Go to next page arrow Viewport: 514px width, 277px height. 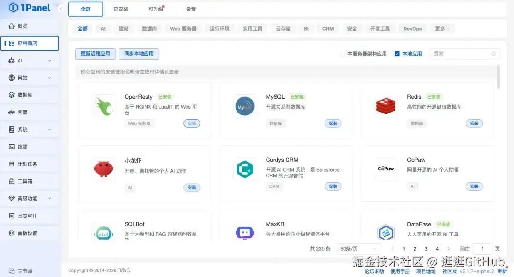(449, 249)
